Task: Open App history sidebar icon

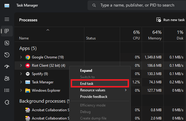Action: click(x=7, y=55)
